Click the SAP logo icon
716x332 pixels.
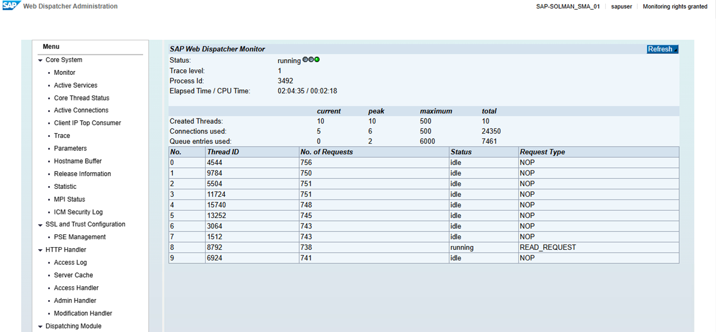(x=11, y=6)
